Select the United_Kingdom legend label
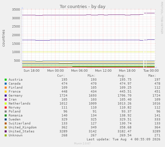Screen dimensions: 165x147 click(23, 127)
